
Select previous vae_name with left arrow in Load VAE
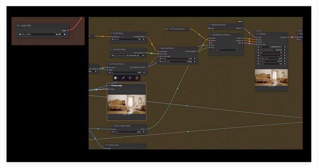coord(19,34)
